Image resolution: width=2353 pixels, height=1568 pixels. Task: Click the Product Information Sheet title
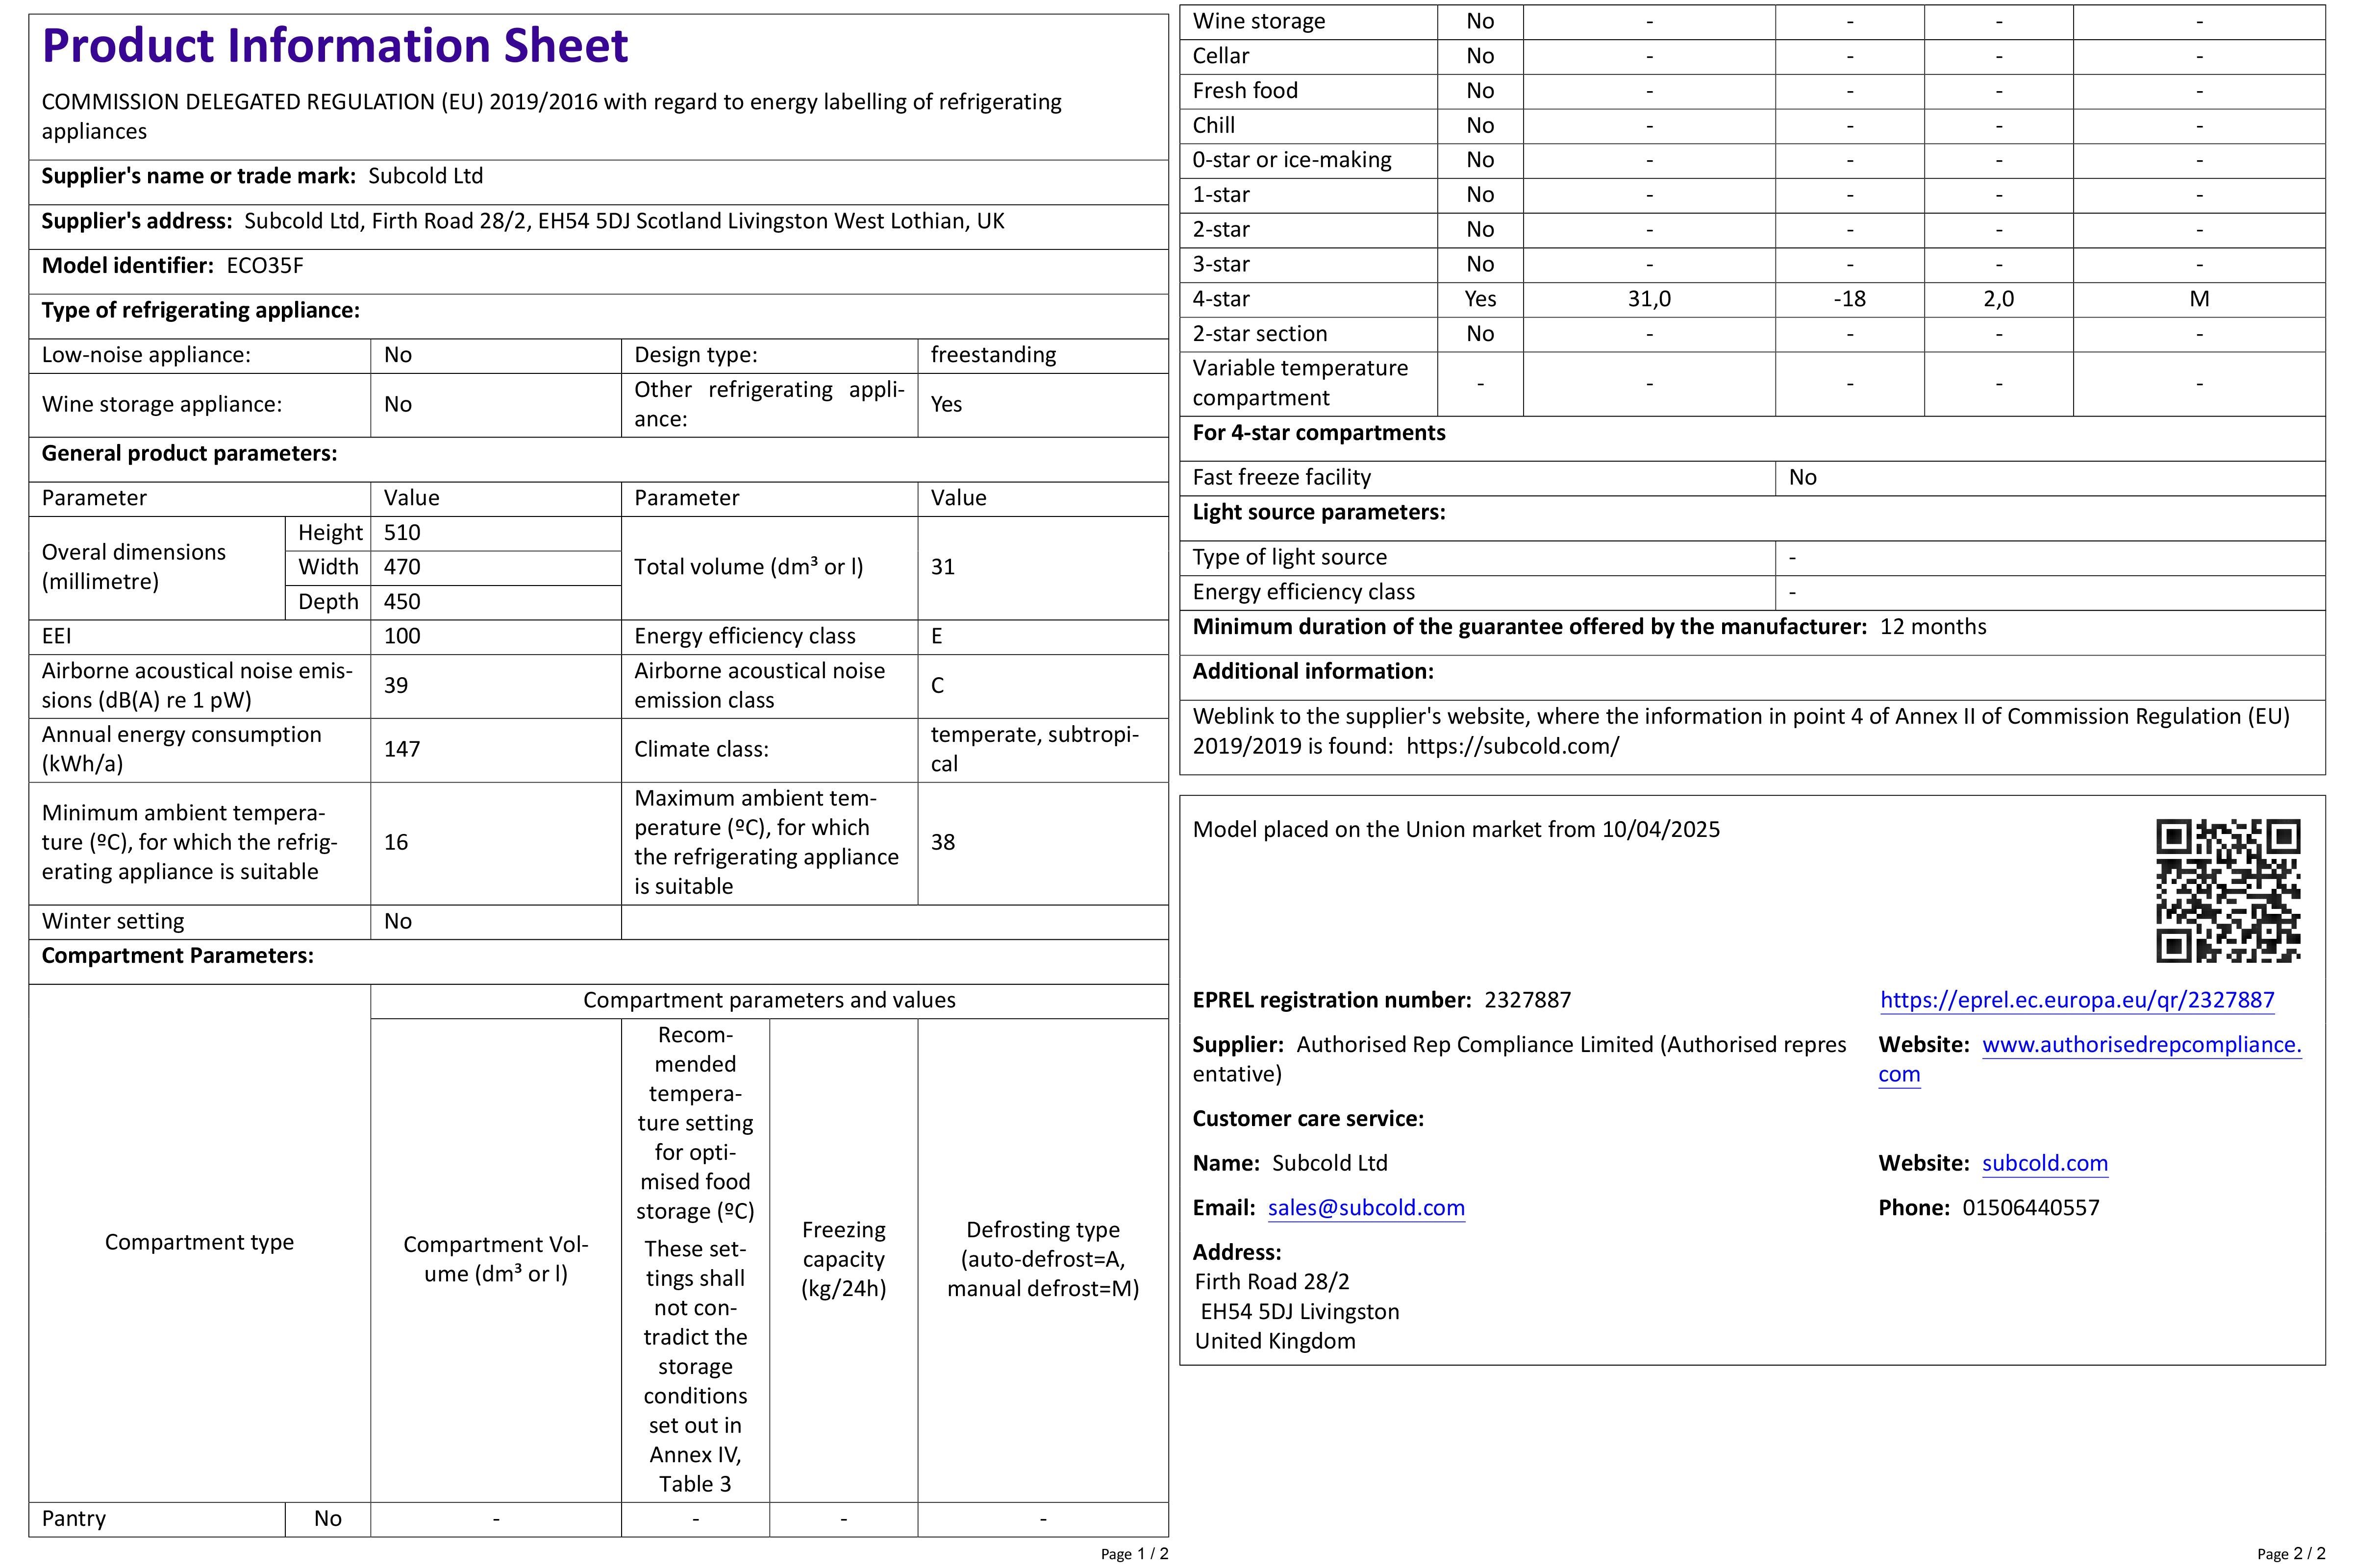click(x=334, y=46)
